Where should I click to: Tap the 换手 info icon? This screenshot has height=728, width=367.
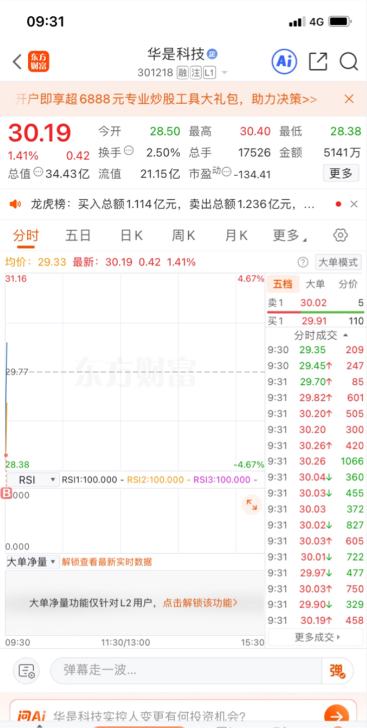tap(129, 151)
